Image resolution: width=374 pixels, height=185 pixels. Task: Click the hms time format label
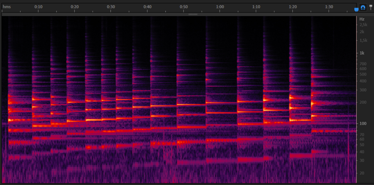pos(7,6)
